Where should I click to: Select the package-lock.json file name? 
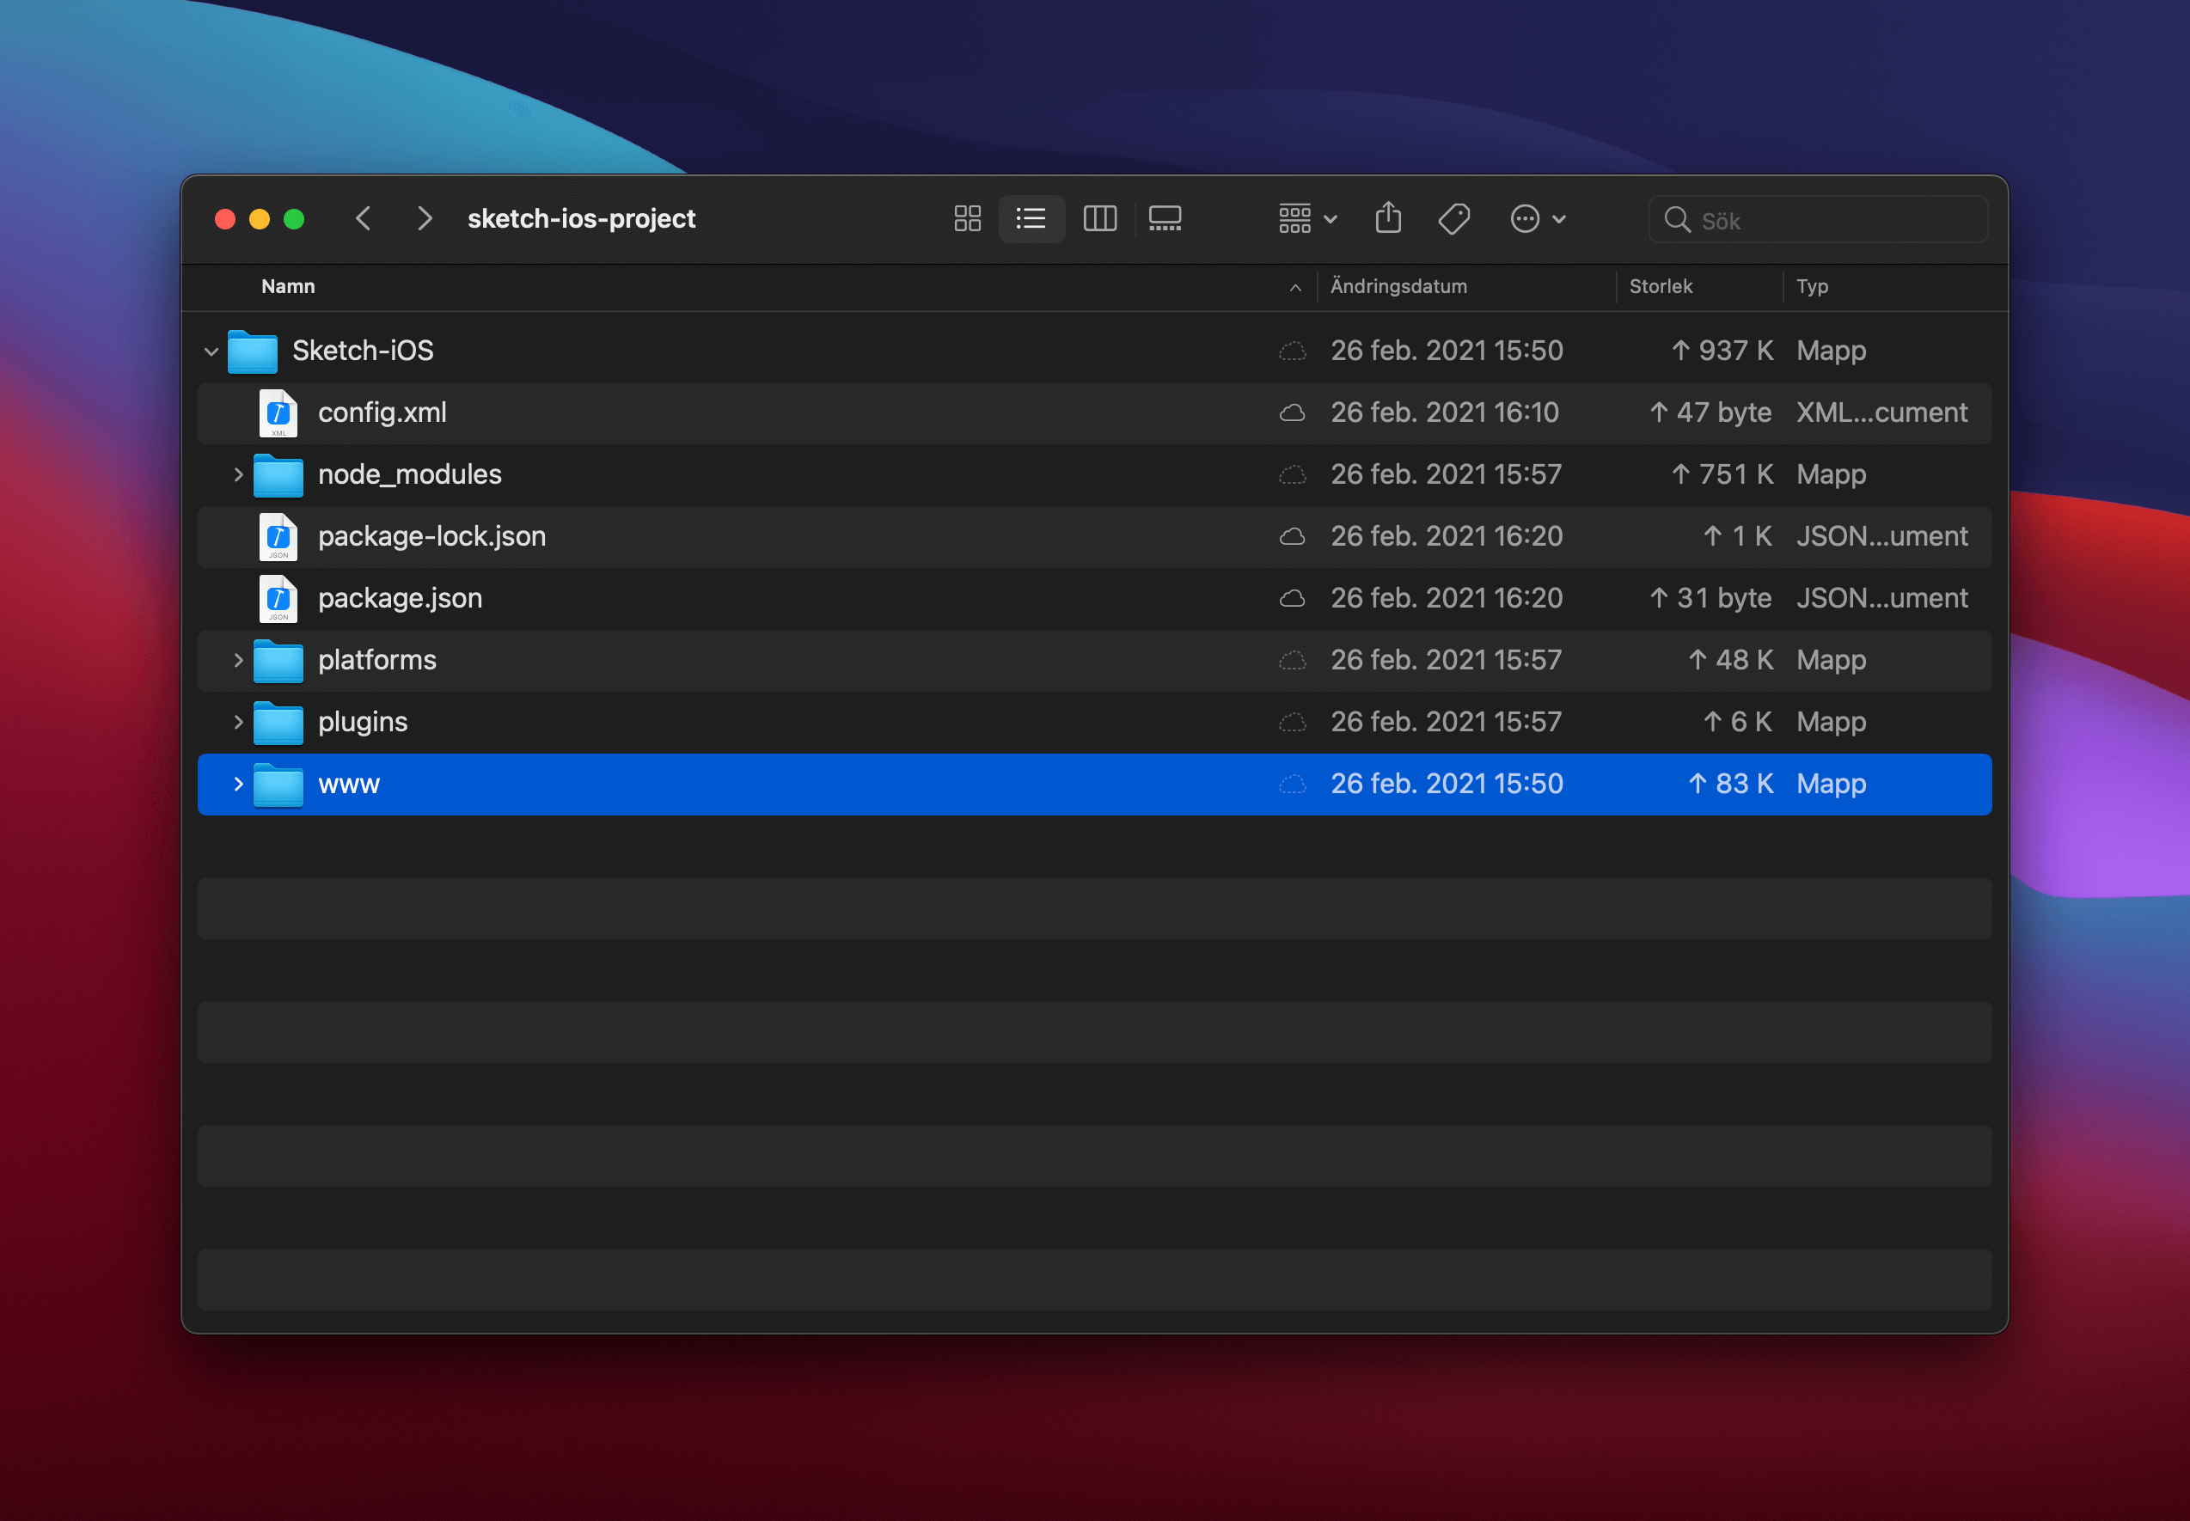coord(431,536)
